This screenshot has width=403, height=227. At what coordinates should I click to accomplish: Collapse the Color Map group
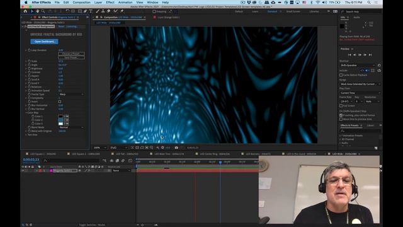(x=26, y=113)
